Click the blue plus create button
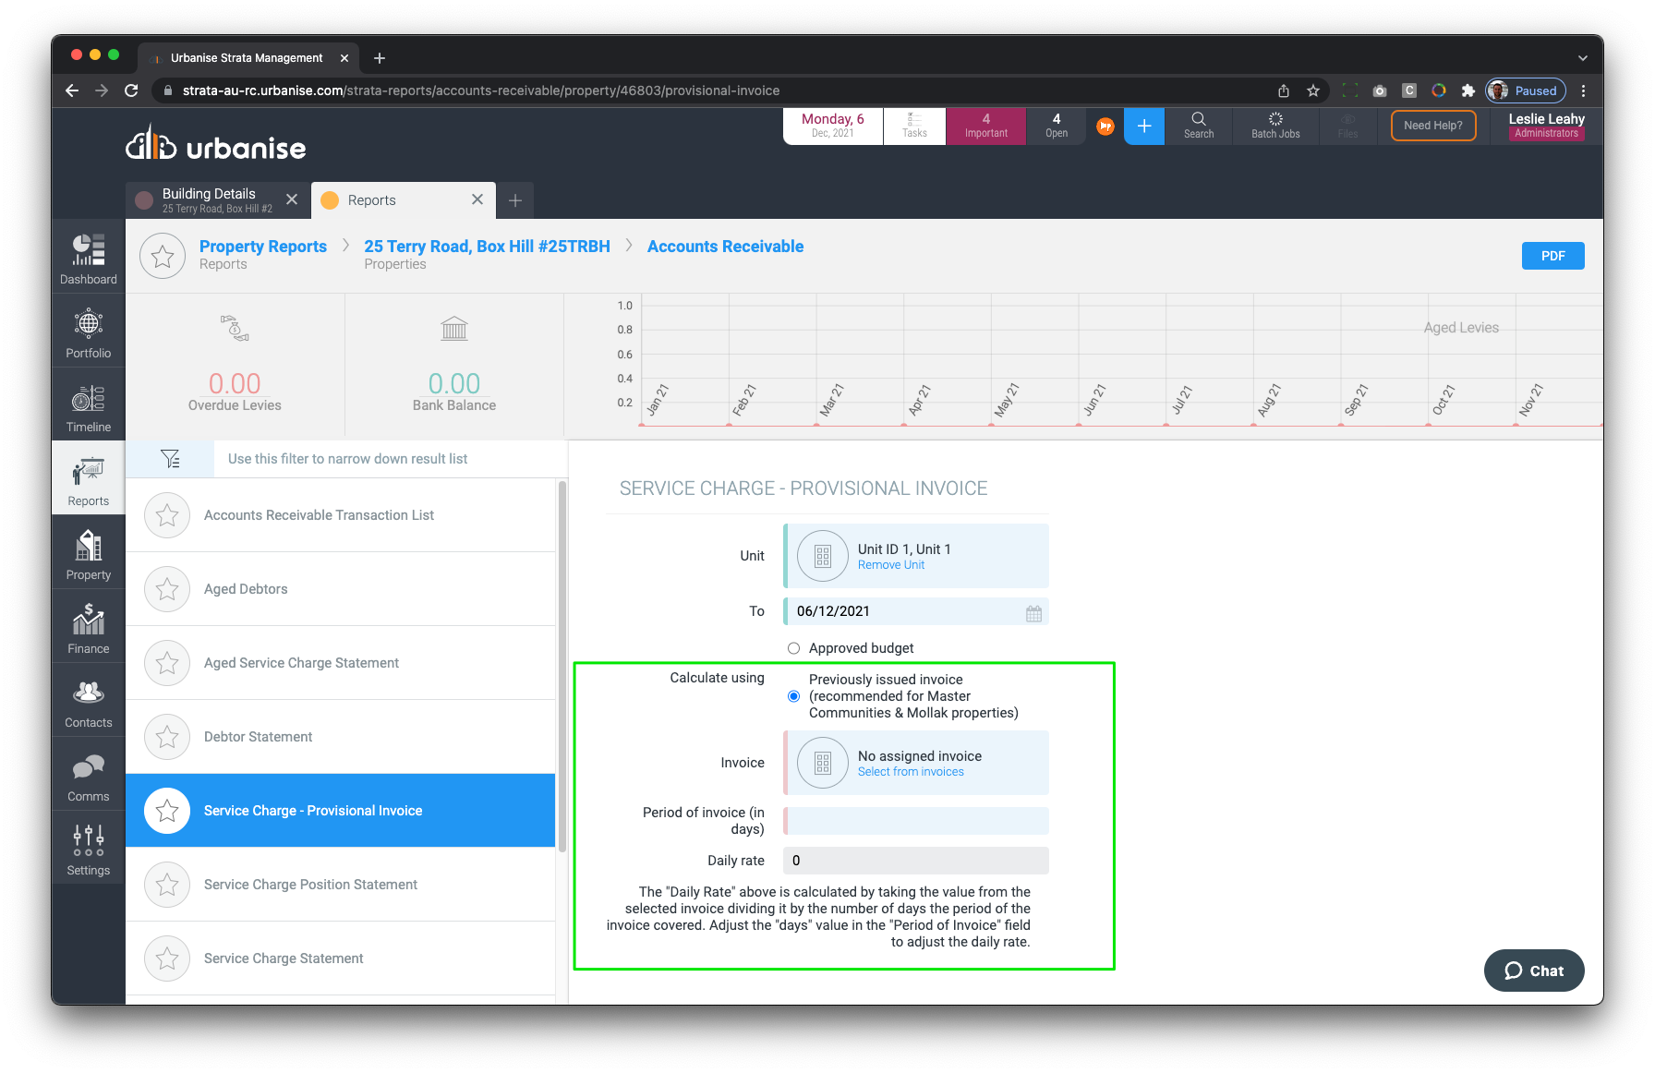This screenshot has height=1073, width=1655. (x=1143, y=127)
